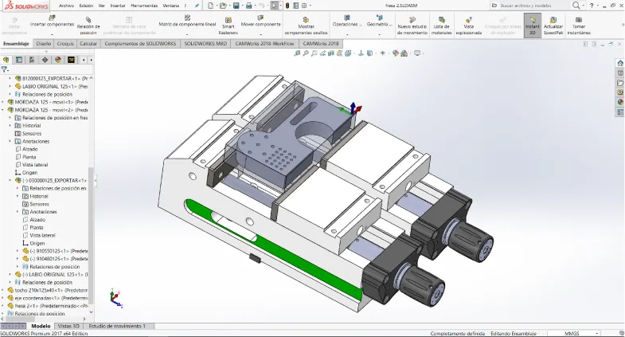Click Nuevo estudio de movimiento

tap(412, 20)
